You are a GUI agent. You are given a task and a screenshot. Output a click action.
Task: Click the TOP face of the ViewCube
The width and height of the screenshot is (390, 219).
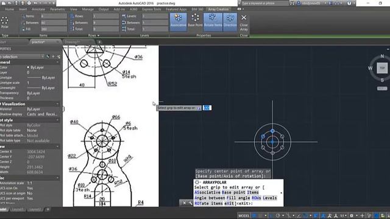click(x=382, y=68)
